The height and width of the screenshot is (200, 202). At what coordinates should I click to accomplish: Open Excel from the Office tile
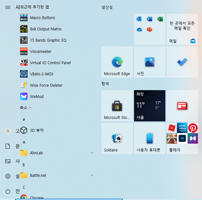tap(160, 19)
